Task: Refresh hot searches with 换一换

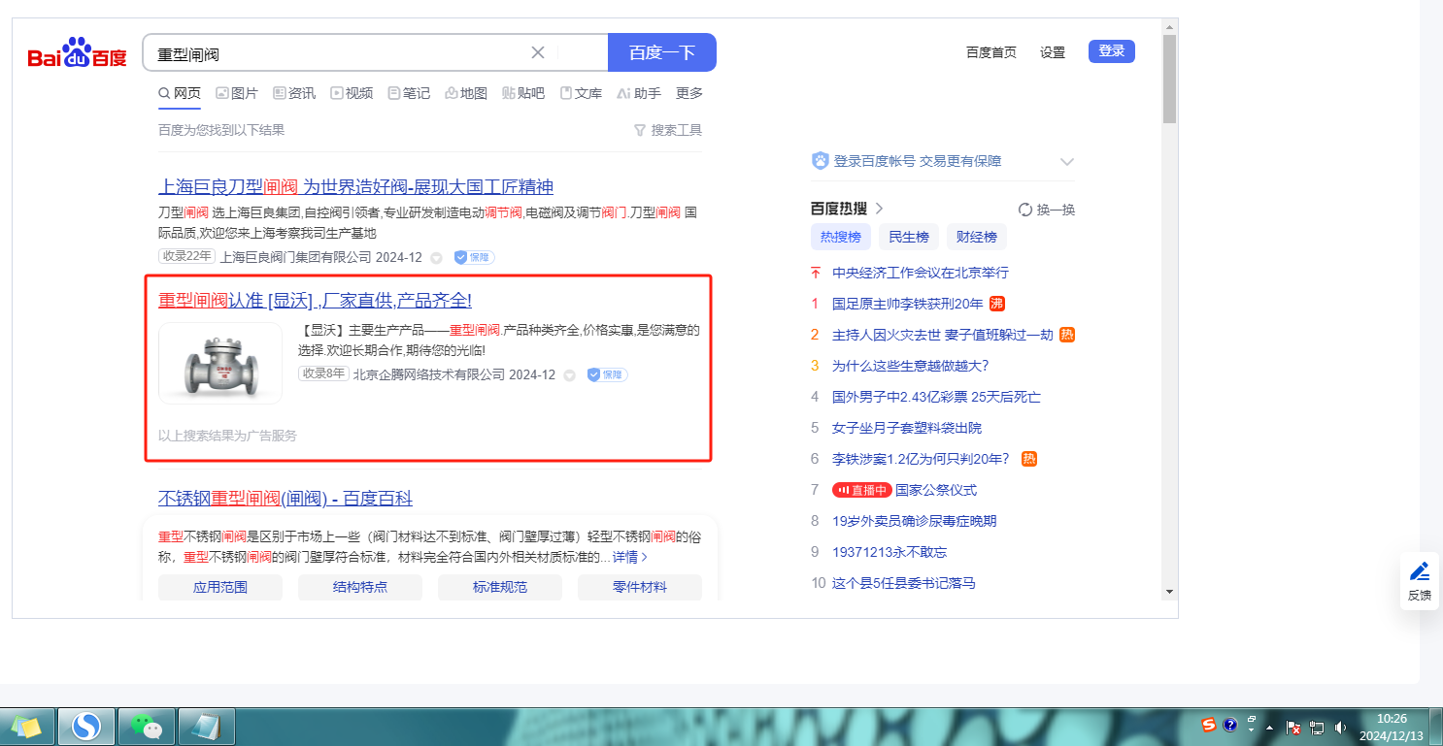Action: tap(1046, 210)
